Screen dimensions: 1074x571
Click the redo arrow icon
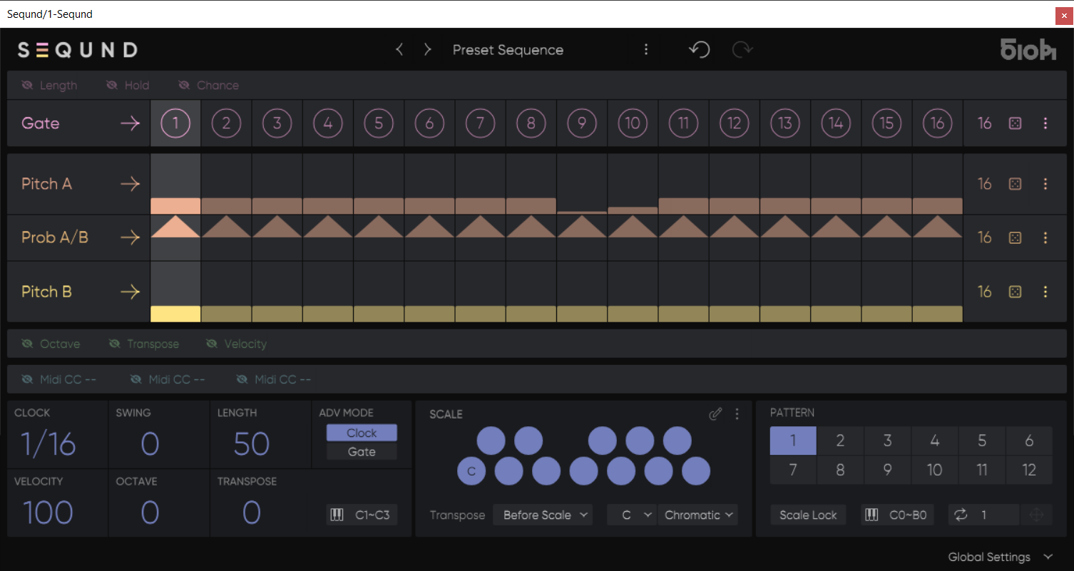point(742,50)
